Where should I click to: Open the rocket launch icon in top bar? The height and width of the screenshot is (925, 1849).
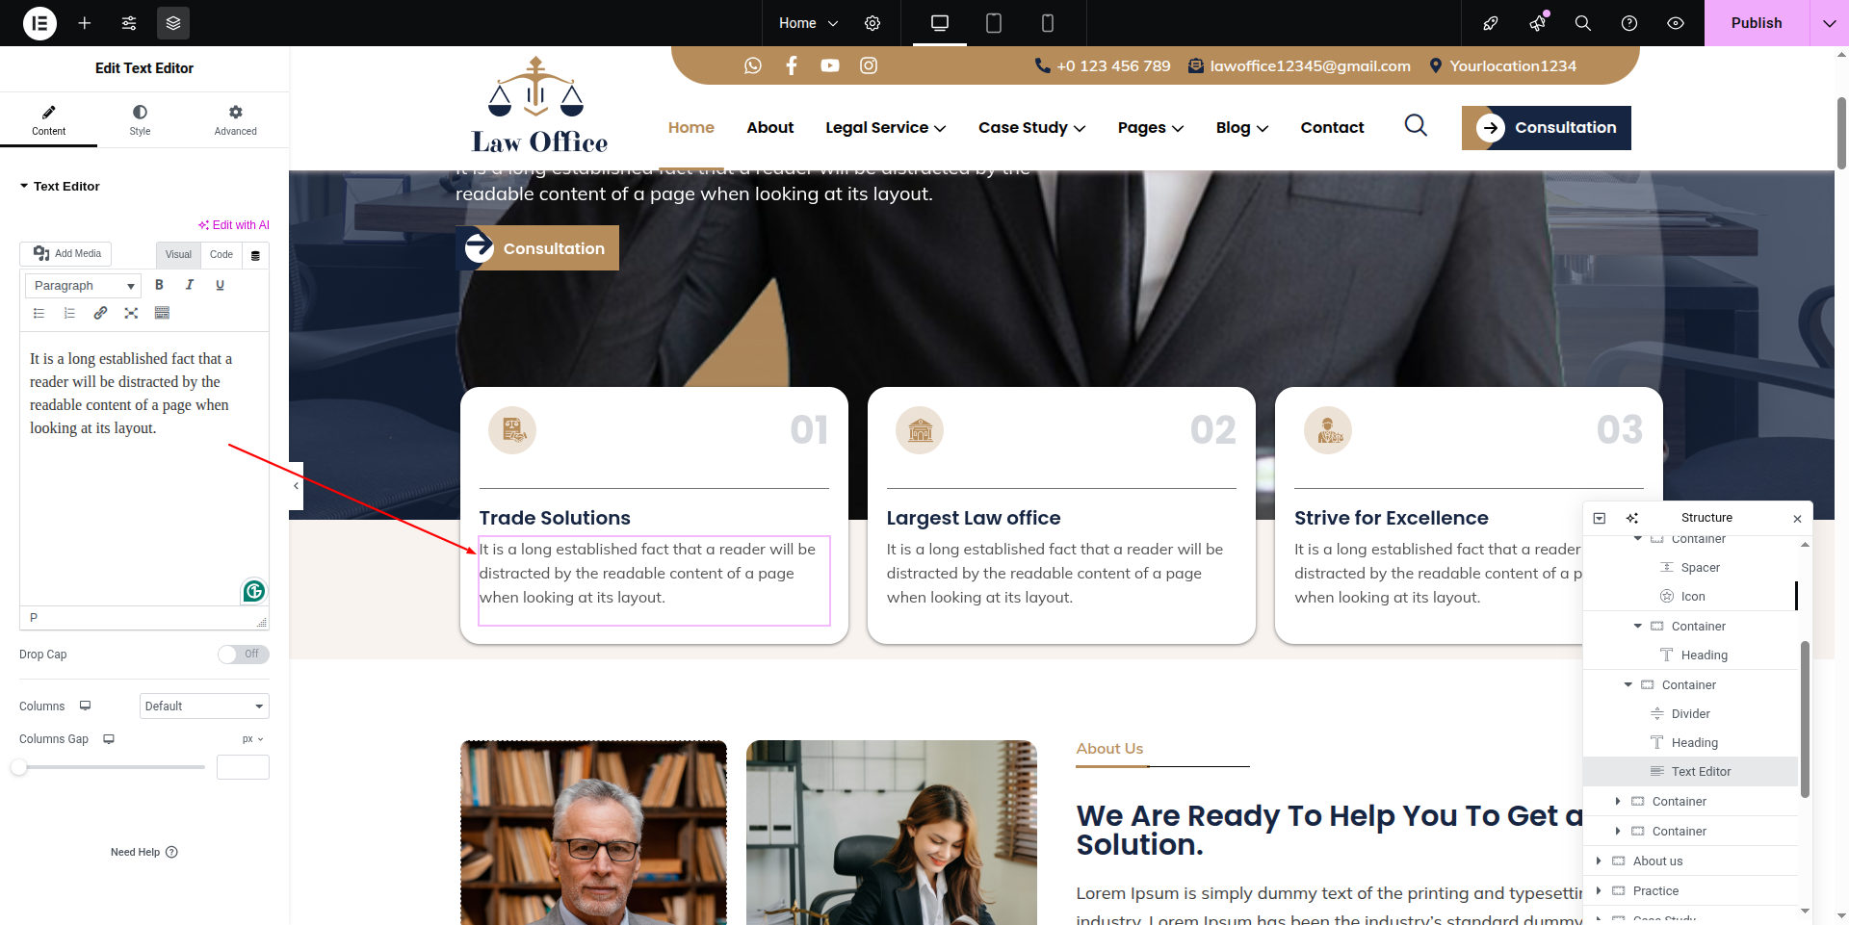(1491, 23)
